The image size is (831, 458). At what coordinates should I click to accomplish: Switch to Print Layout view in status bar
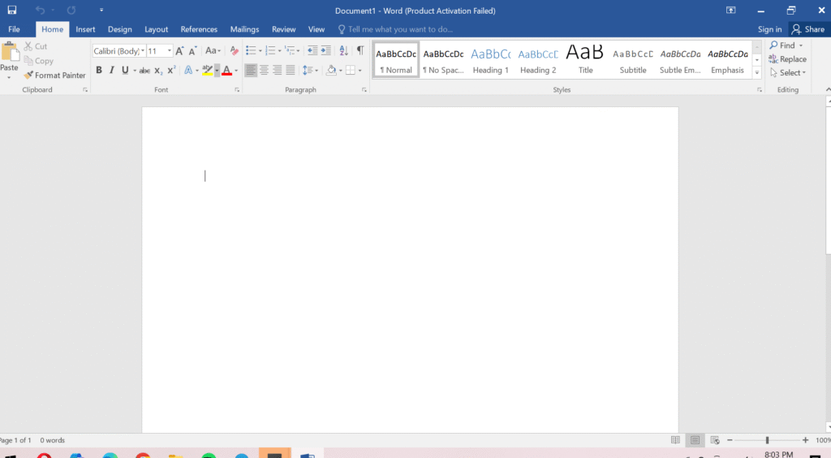tap(695, 440)
